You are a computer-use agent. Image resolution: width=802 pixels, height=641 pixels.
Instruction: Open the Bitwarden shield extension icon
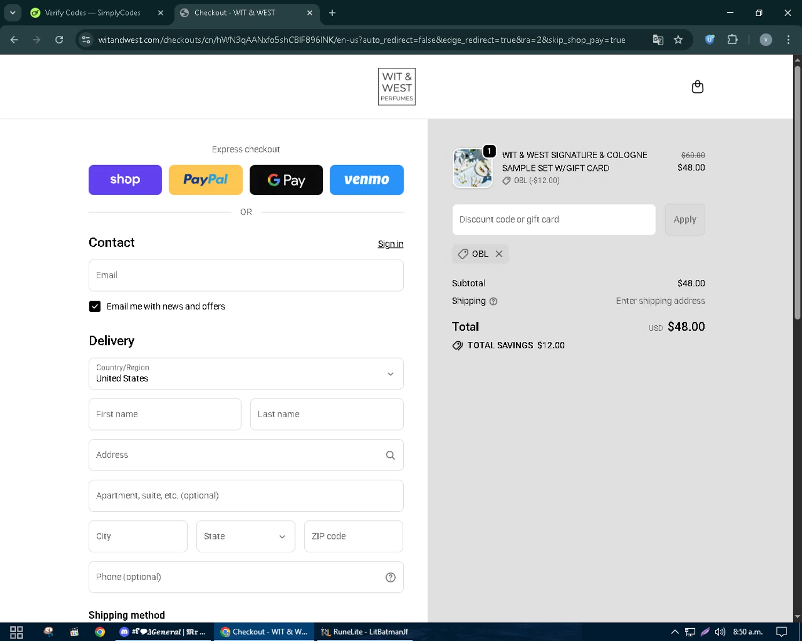[710, 40]
